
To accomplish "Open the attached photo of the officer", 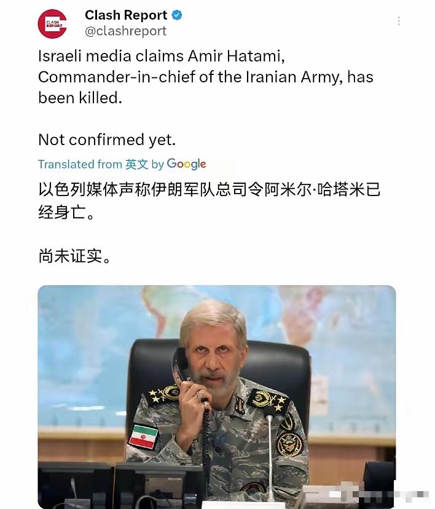I will 217,397.
